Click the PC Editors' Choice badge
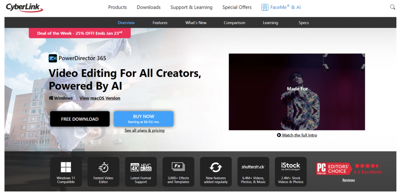Viewport: 403px width, 195px height. coord(334,169)
